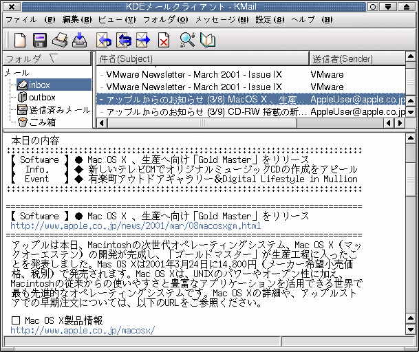419x352 pixels.
Task: Click the toolbar drag handle at left edge
Action: pyautogui.click(x=7, y=40)
